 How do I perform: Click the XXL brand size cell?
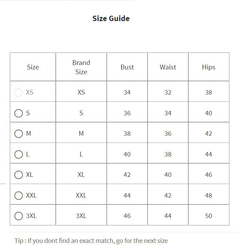click(81, 196)
